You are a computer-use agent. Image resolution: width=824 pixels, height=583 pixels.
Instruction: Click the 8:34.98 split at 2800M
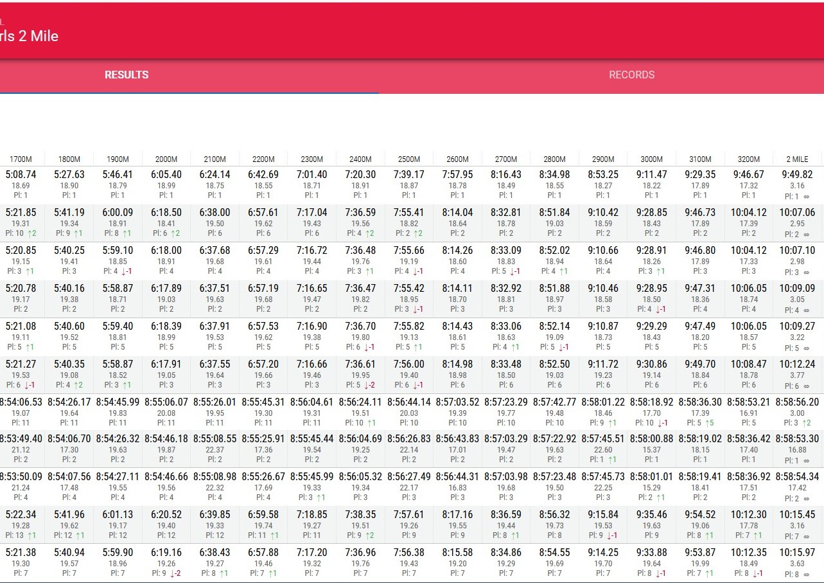(x=555, y=174)
